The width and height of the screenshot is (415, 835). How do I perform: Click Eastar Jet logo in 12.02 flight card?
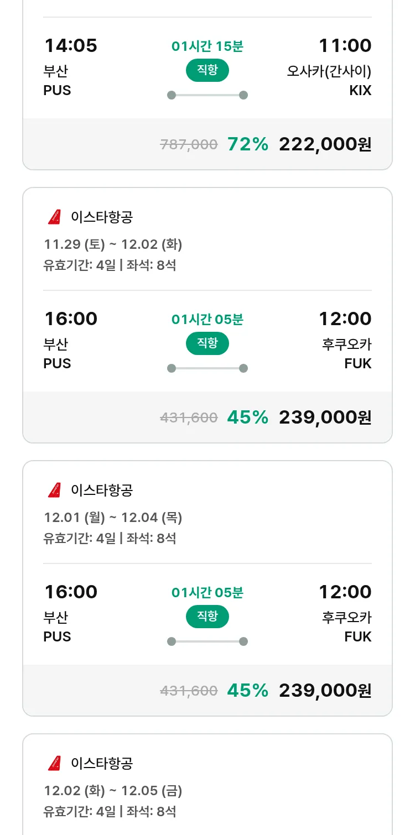point(54,764)
